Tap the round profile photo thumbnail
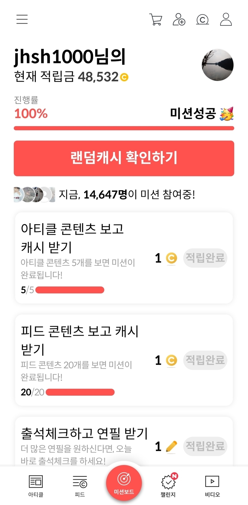 pos(218,65)
